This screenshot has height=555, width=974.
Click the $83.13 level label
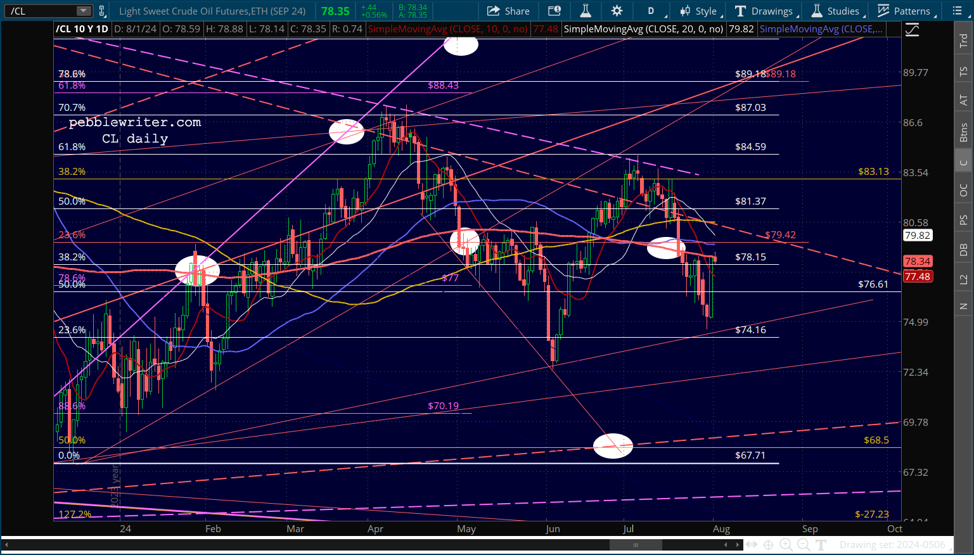click(873, 171)
